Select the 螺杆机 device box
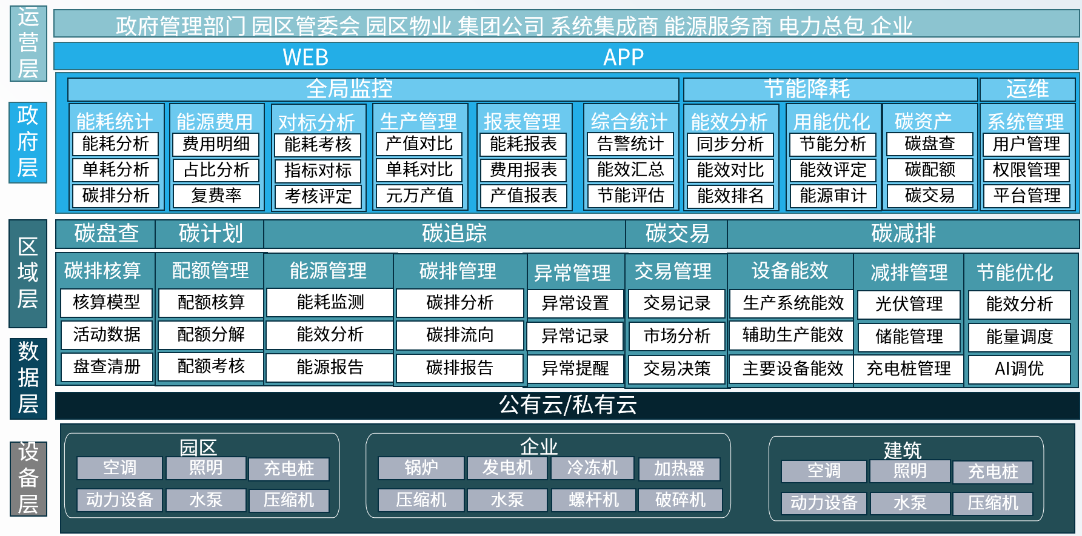Image resolution: width=1082 pixels, height=536 pixels. [x=593, y=500]
